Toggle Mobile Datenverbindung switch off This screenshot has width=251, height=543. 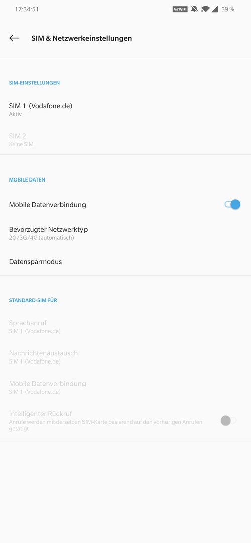(232, 204)
